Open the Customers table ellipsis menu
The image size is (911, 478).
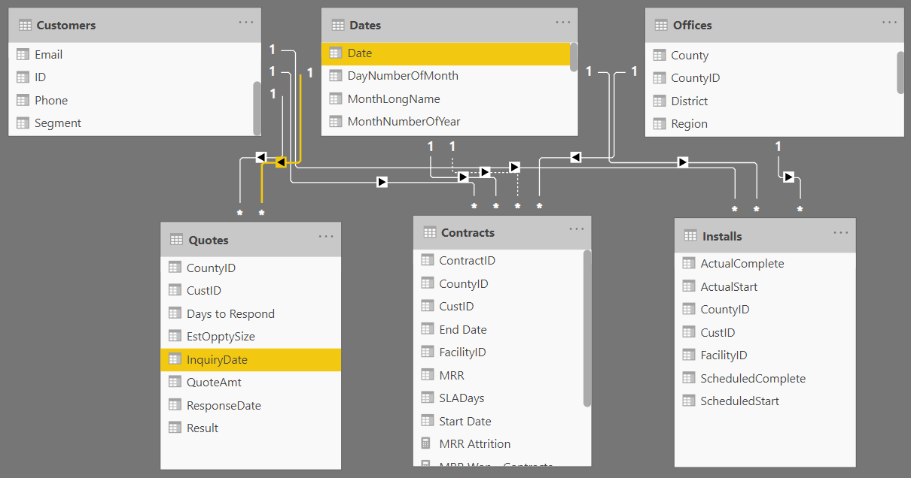tap(246, 23)
